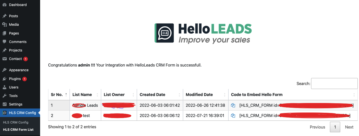This screenshot has height=136, width=359.
Task: Select page 1 in pagination
Action: [335, 127]
